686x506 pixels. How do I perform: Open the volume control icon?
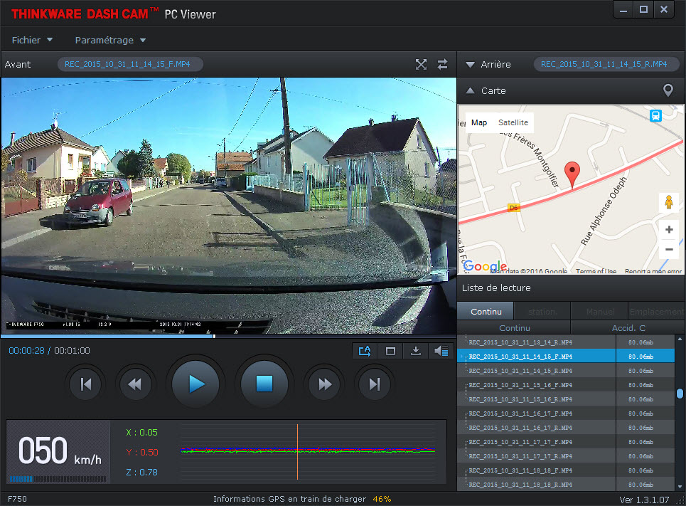(441, 351)
